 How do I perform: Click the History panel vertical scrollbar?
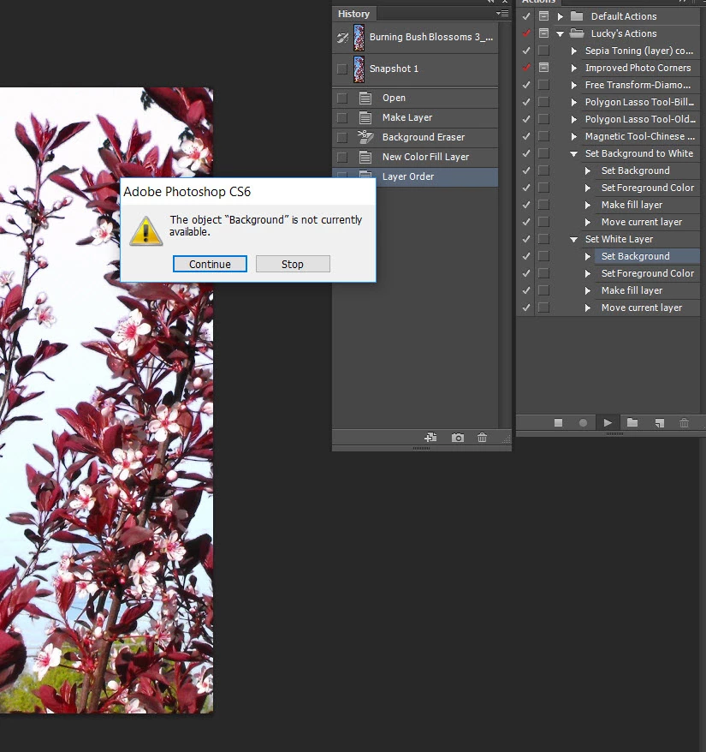click(504, 225)
